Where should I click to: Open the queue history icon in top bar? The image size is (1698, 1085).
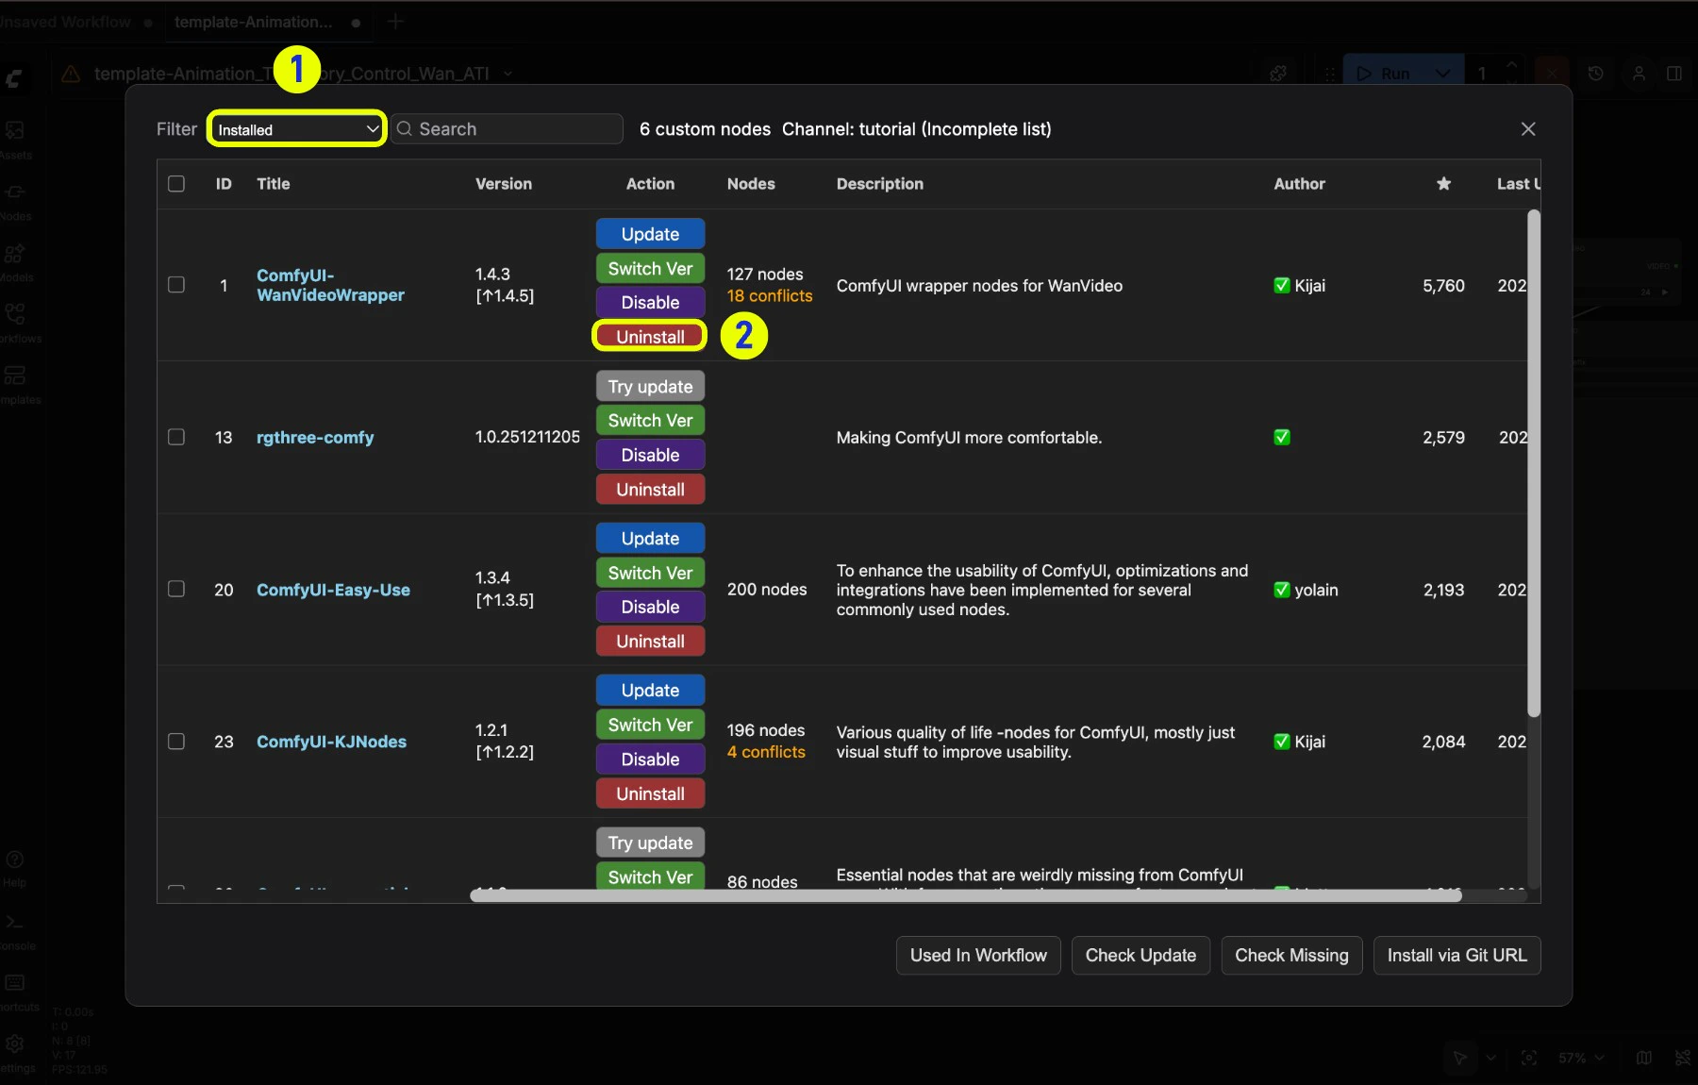(1596, 74)
